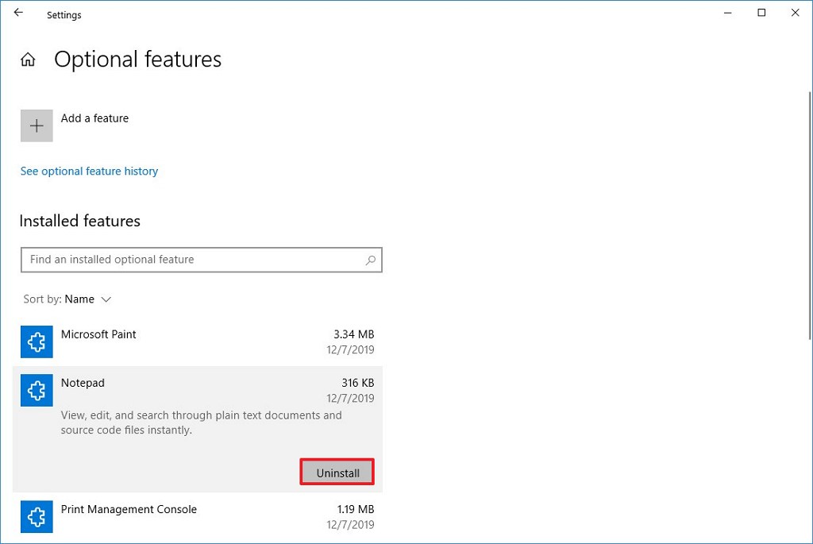Click the magnifier icon in the search box

click(370, 260)
